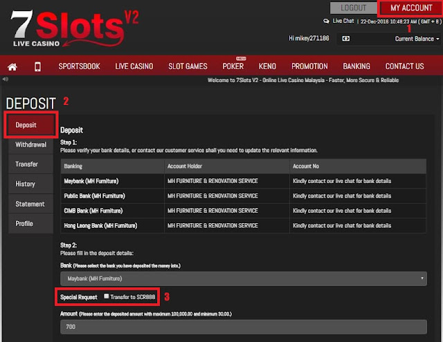
Task: Open the Sportsbook menu
Action: pos(79,66)
